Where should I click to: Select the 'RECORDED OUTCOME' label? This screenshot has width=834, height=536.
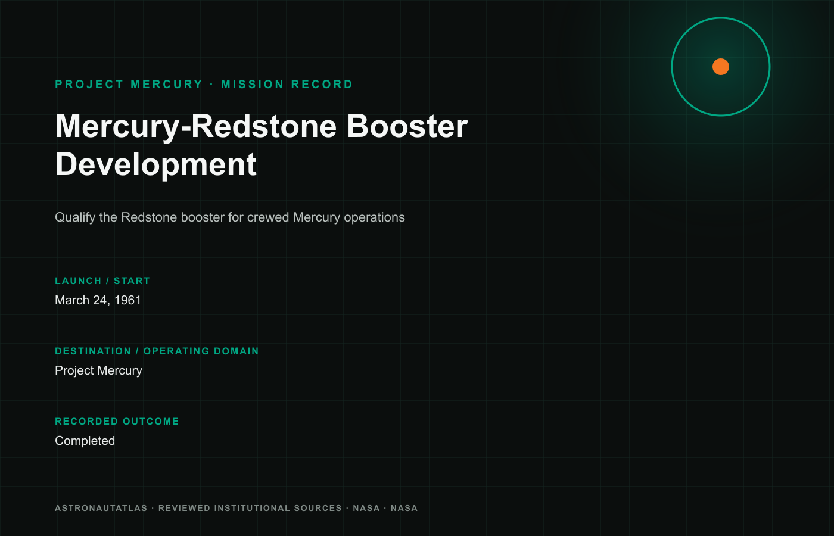(x=117, y=422)
